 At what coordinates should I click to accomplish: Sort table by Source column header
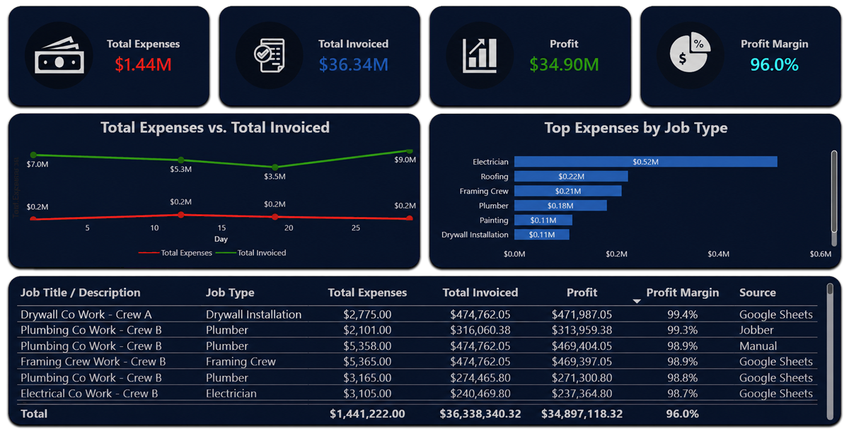(x=758, y=293)
